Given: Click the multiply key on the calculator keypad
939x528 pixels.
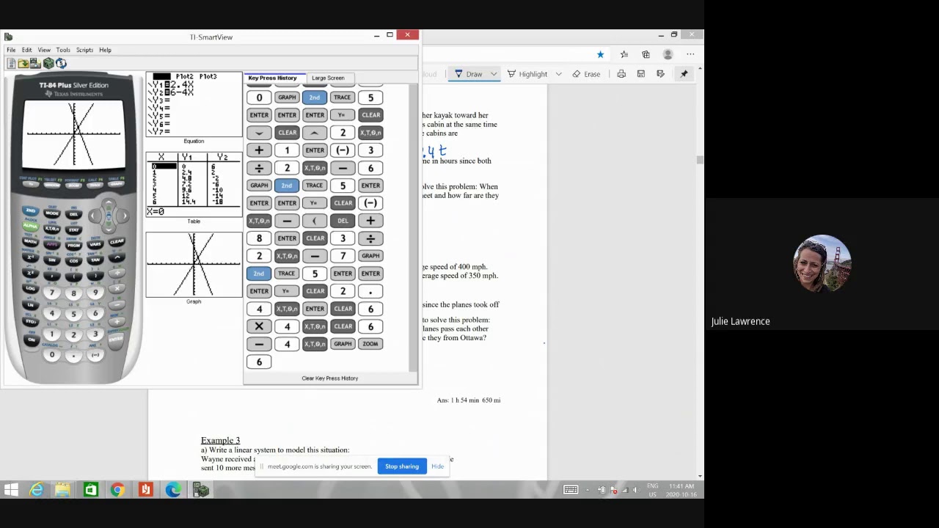Looking at the screenshot, I should click(117, 288).
